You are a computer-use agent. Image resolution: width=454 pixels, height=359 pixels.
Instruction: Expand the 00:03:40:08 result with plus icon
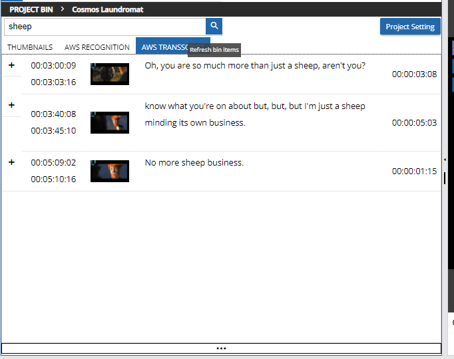pyautogui.click(x=11, y=105)
